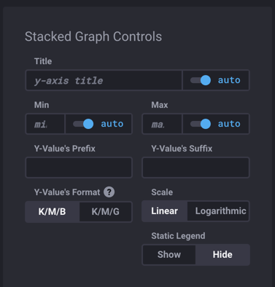Click the blue auto text beside Title

(229, 80)
